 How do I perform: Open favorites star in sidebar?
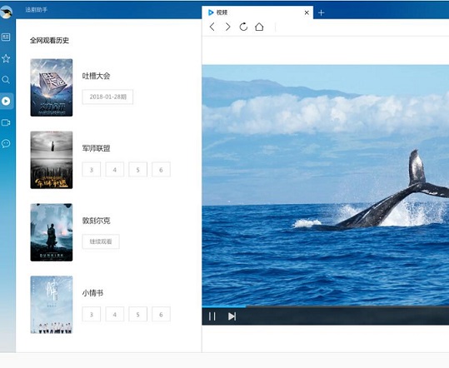click(6, 58)
